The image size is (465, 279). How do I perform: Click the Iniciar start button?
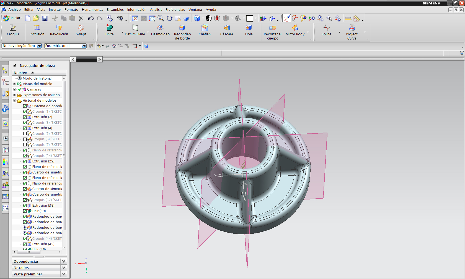pos(13,18)
